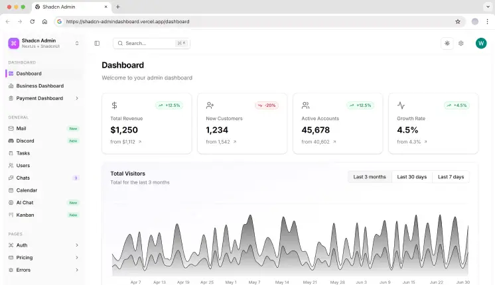
Task: Expand the Pricing menu chevron
Action: 76,257
